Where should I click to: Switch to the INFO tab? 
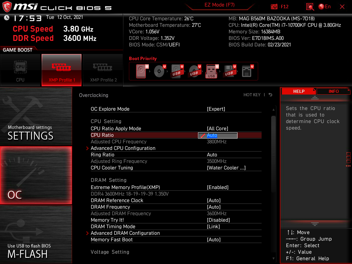point(333,91)
